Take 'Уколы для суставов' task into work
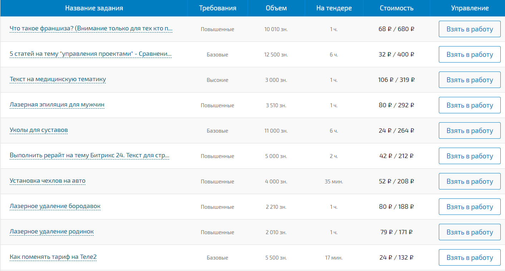This screenshot has width=505, height=271. click(469, 131)
